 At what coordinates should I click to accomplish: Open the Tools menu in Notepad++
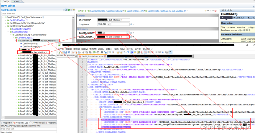(x=116, y=49)
